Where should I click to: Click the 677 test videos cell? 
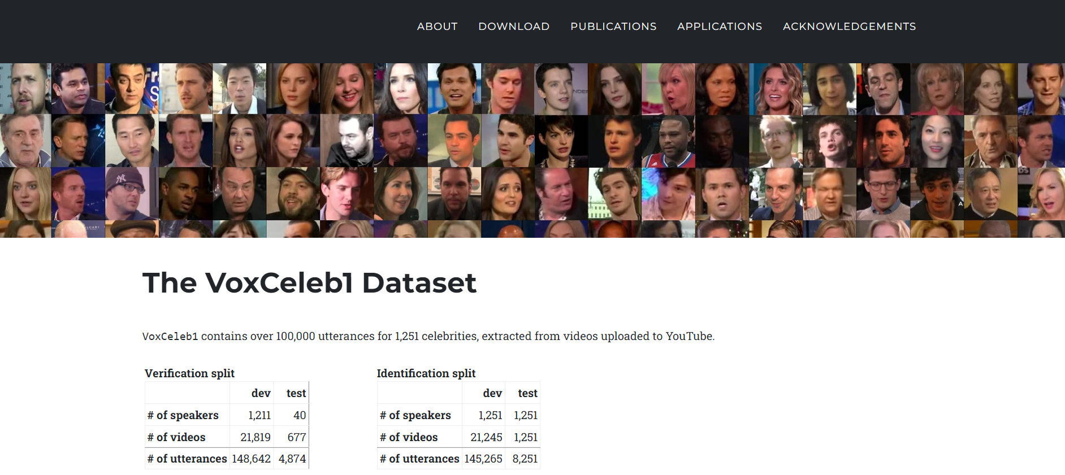tap(292, 437)
